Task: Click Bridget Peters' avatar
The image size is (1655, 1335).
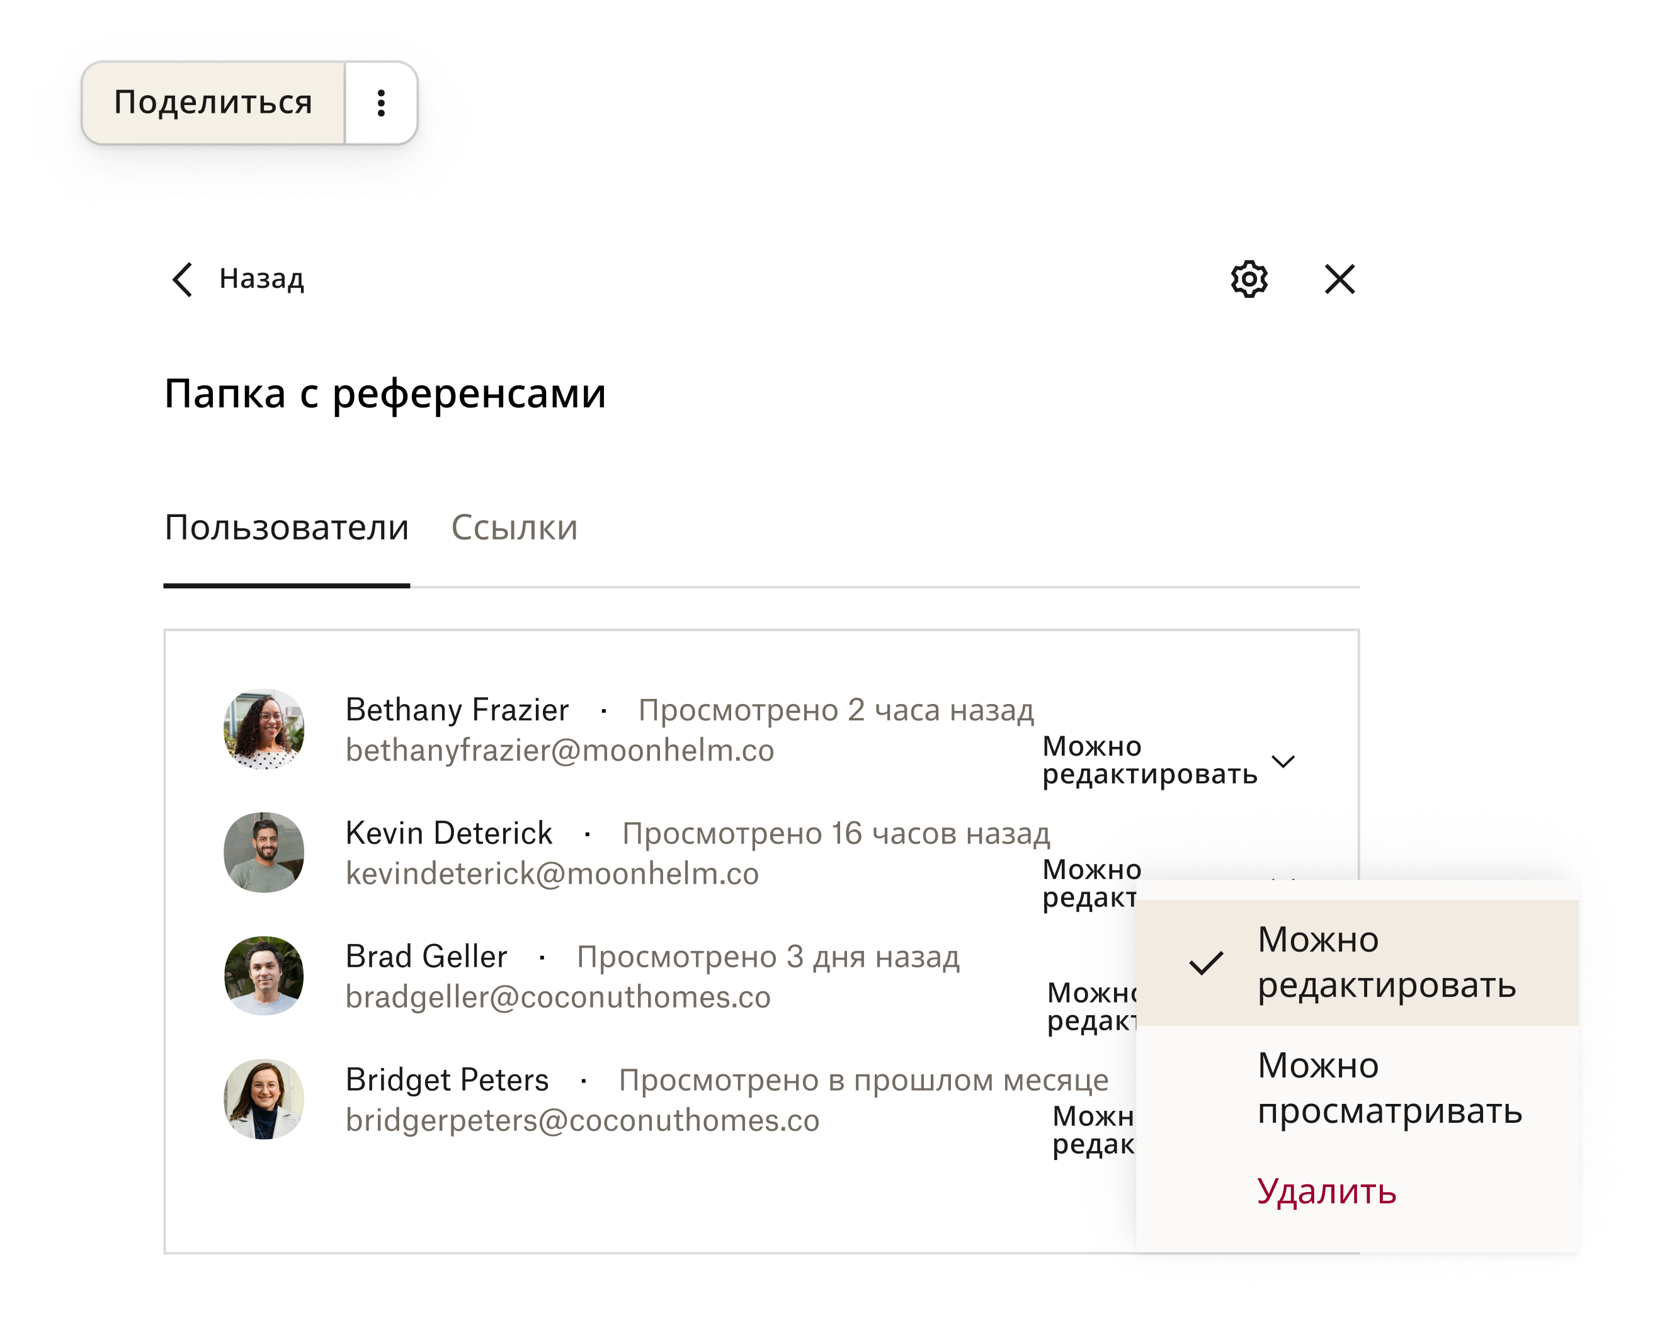Action: pyautogui.click(x=264, y=1099)
